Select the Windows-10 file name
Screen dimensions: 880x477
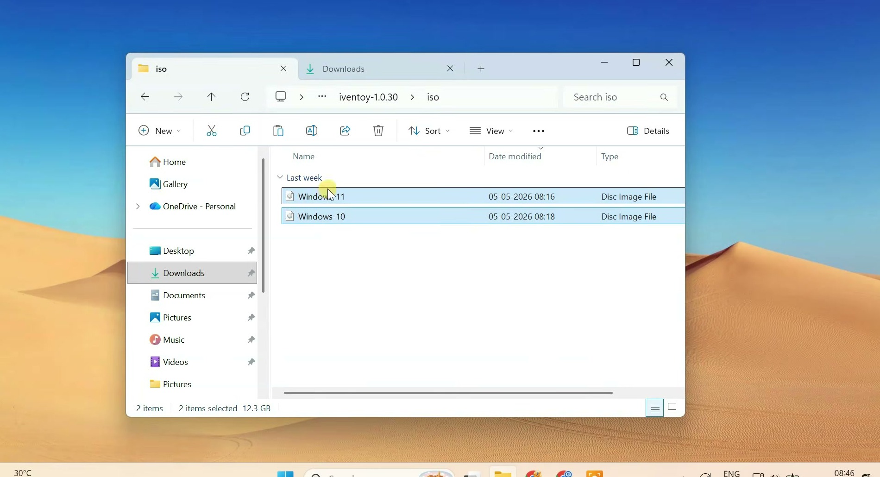pyautogui.click(x=322, y=216)
